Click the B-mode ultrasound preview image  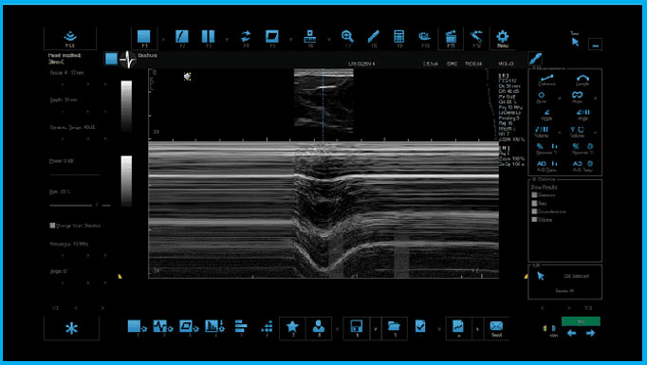323,101
